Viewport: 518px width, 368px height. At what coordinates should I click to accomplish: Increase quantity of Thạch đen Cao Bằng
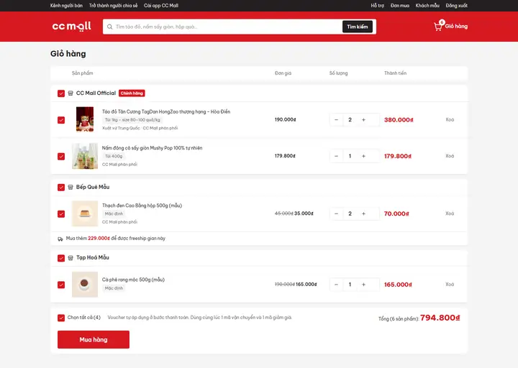pyautogui.click(x=363, y=213)
